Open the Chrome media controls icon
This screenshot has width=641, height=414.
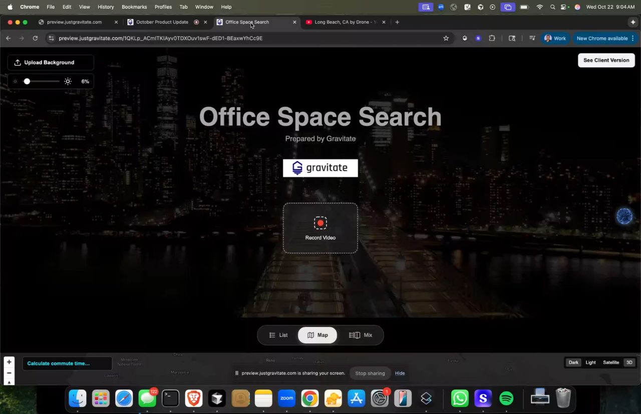coord(532,38)
